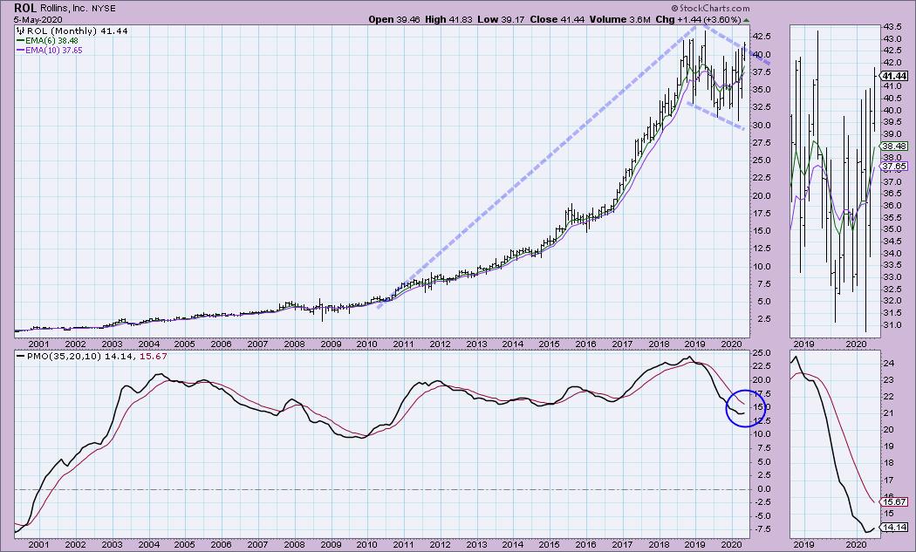Viewport: 916px width, 552px height.
Task: Click the 43.5 label on zoomed price axis
Action: tap(892, 27)
